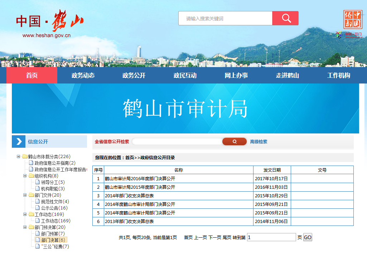Collapse the 部门文件 tree node

25,195
